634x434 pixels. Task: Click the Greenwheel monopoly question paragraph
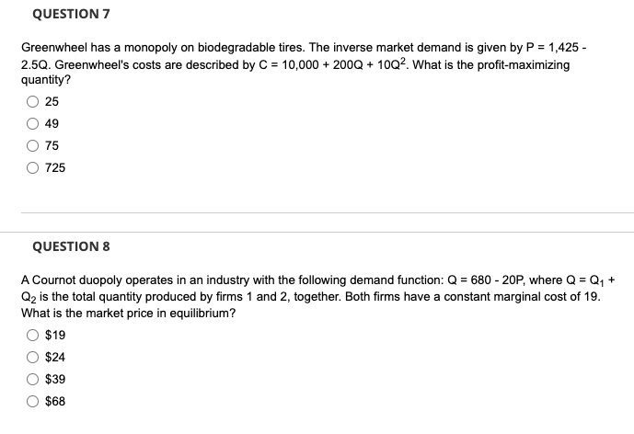pyautogui.click(x=304, y=63)
